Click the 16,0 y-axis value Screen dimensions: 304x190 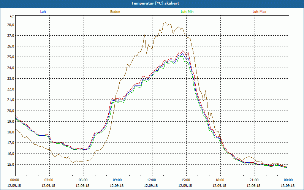coord(11,154)
